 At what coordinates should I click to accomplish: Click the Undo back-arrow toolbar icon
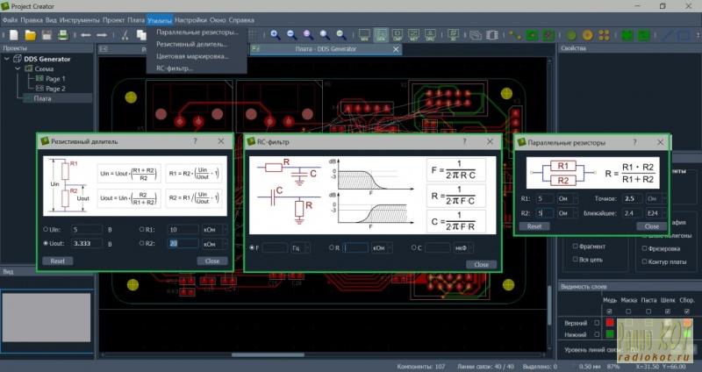click(86, 35)
